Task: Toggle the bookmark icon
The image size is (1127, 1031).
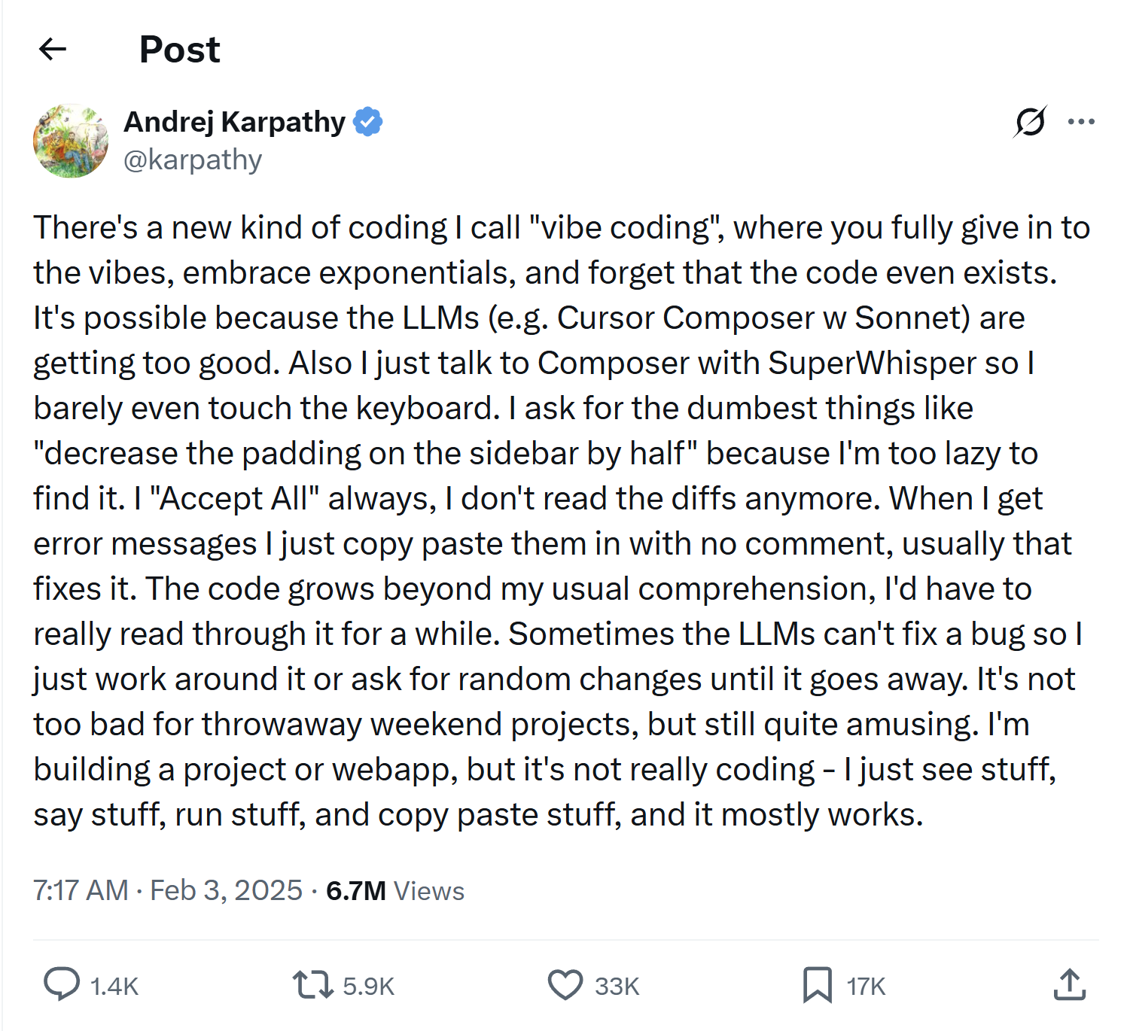Action: tap(817, 984)
